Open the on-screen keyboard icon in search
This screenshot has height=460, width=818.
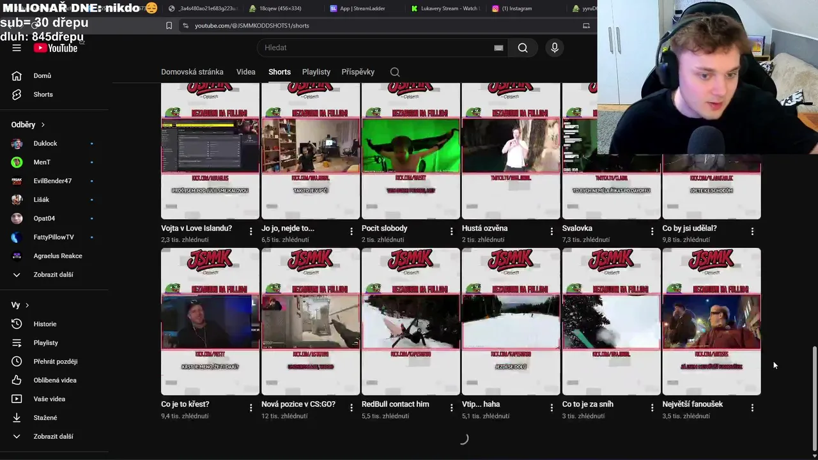coord(498,48)
